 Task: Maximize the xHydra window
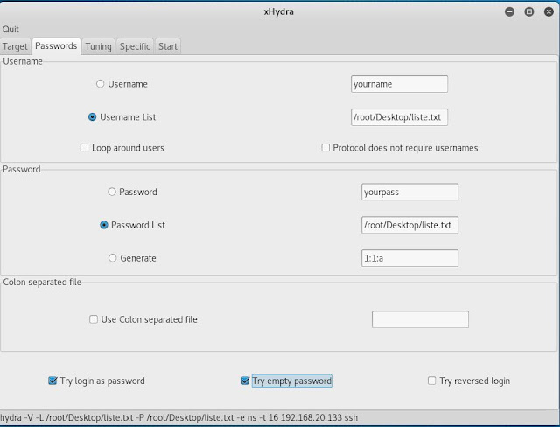[529, 11]
